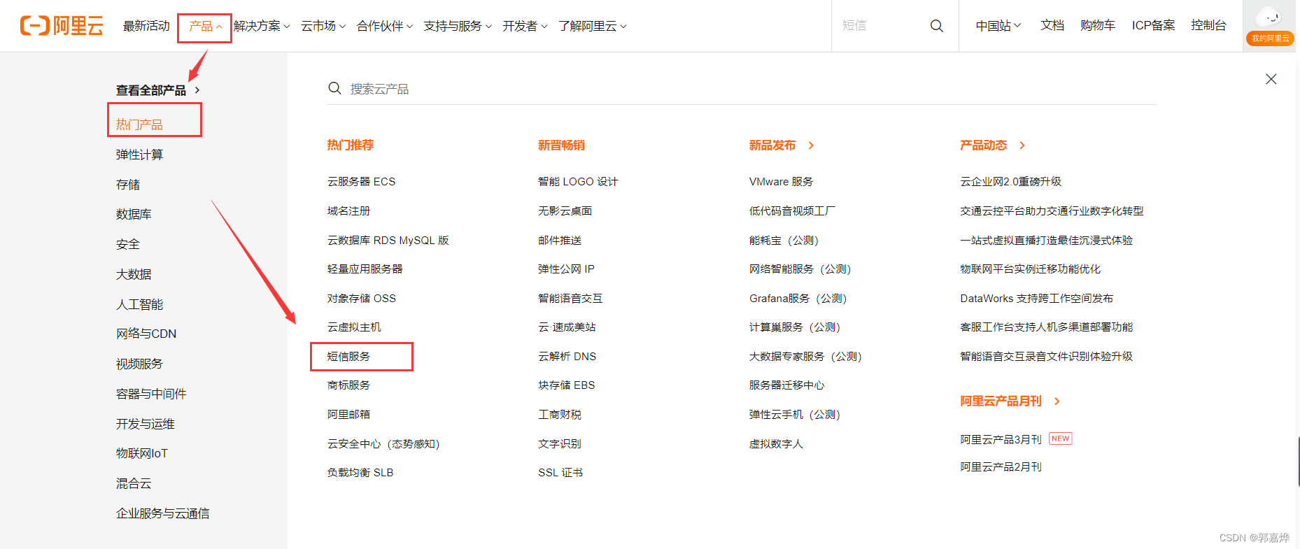
Task: Select the 热门产品 category
Action: pos(139,124)
